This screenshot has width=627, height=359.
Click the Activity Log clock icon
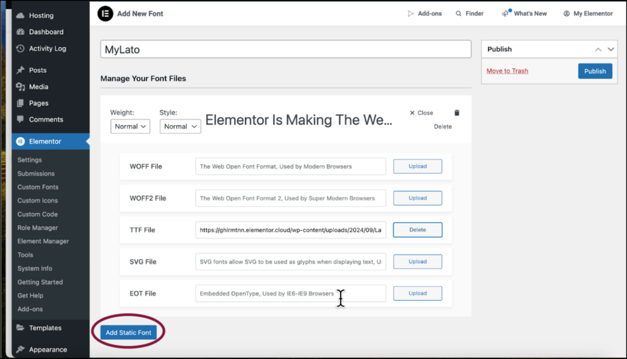(20, 48)
